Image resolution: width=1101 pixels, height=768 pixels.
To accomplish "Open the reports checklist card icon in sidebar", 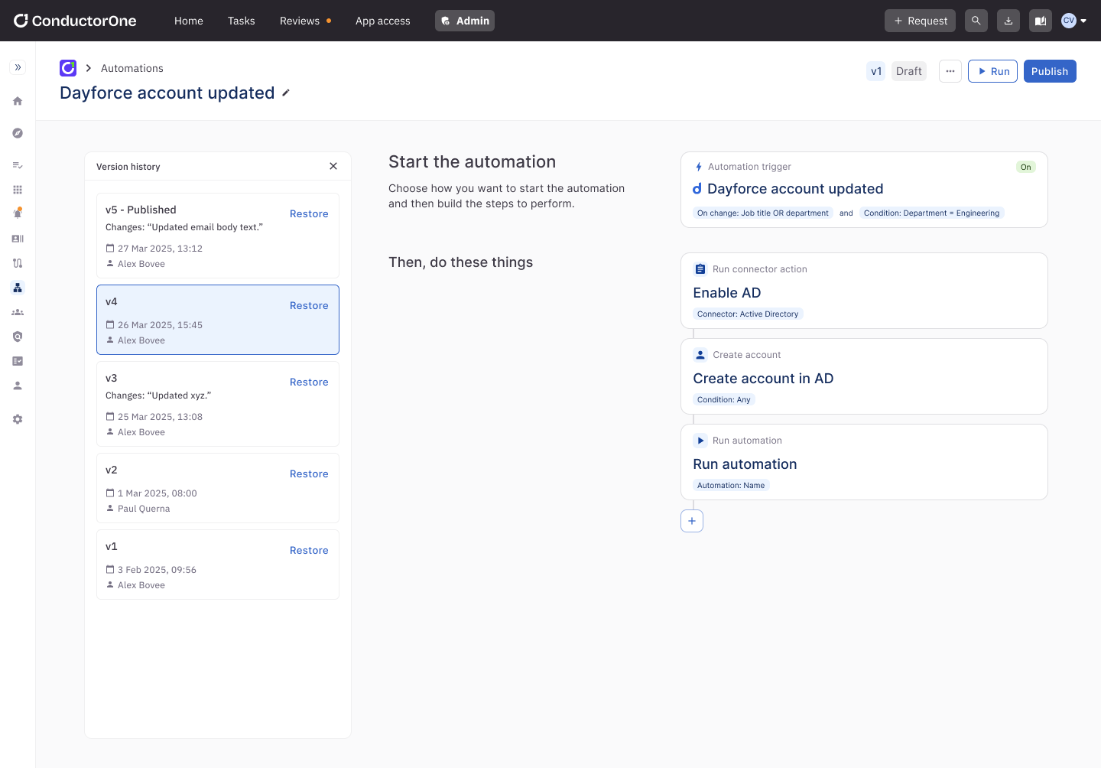I will pyautogui.click(x=18, y=361).
